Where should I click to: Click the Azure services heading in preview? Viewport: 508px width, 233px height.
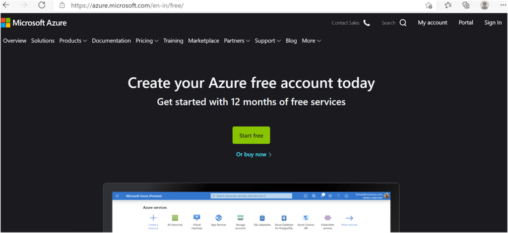tap(155, 207)
